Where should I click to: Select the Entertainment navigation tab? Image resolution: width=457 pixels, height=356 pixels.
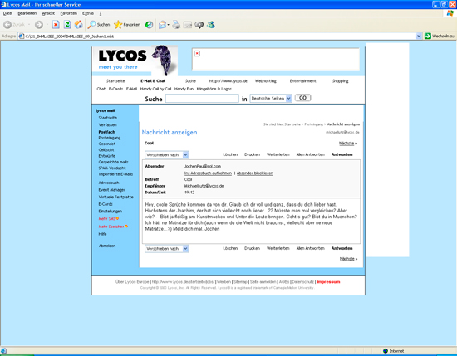click(x=302, y=81)
